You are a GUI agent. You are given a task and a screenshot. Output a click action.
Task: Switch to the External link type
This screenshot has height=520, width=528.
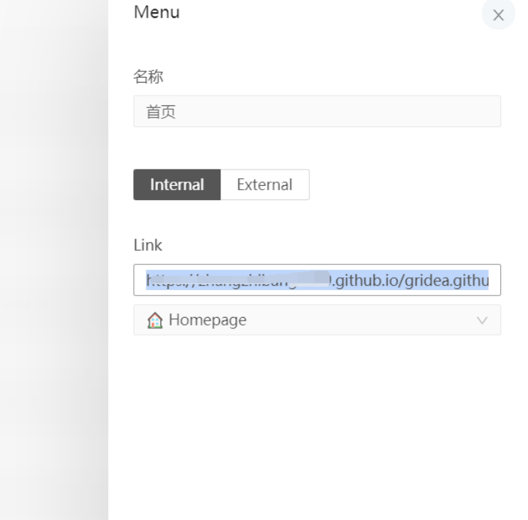pos(265,184)
